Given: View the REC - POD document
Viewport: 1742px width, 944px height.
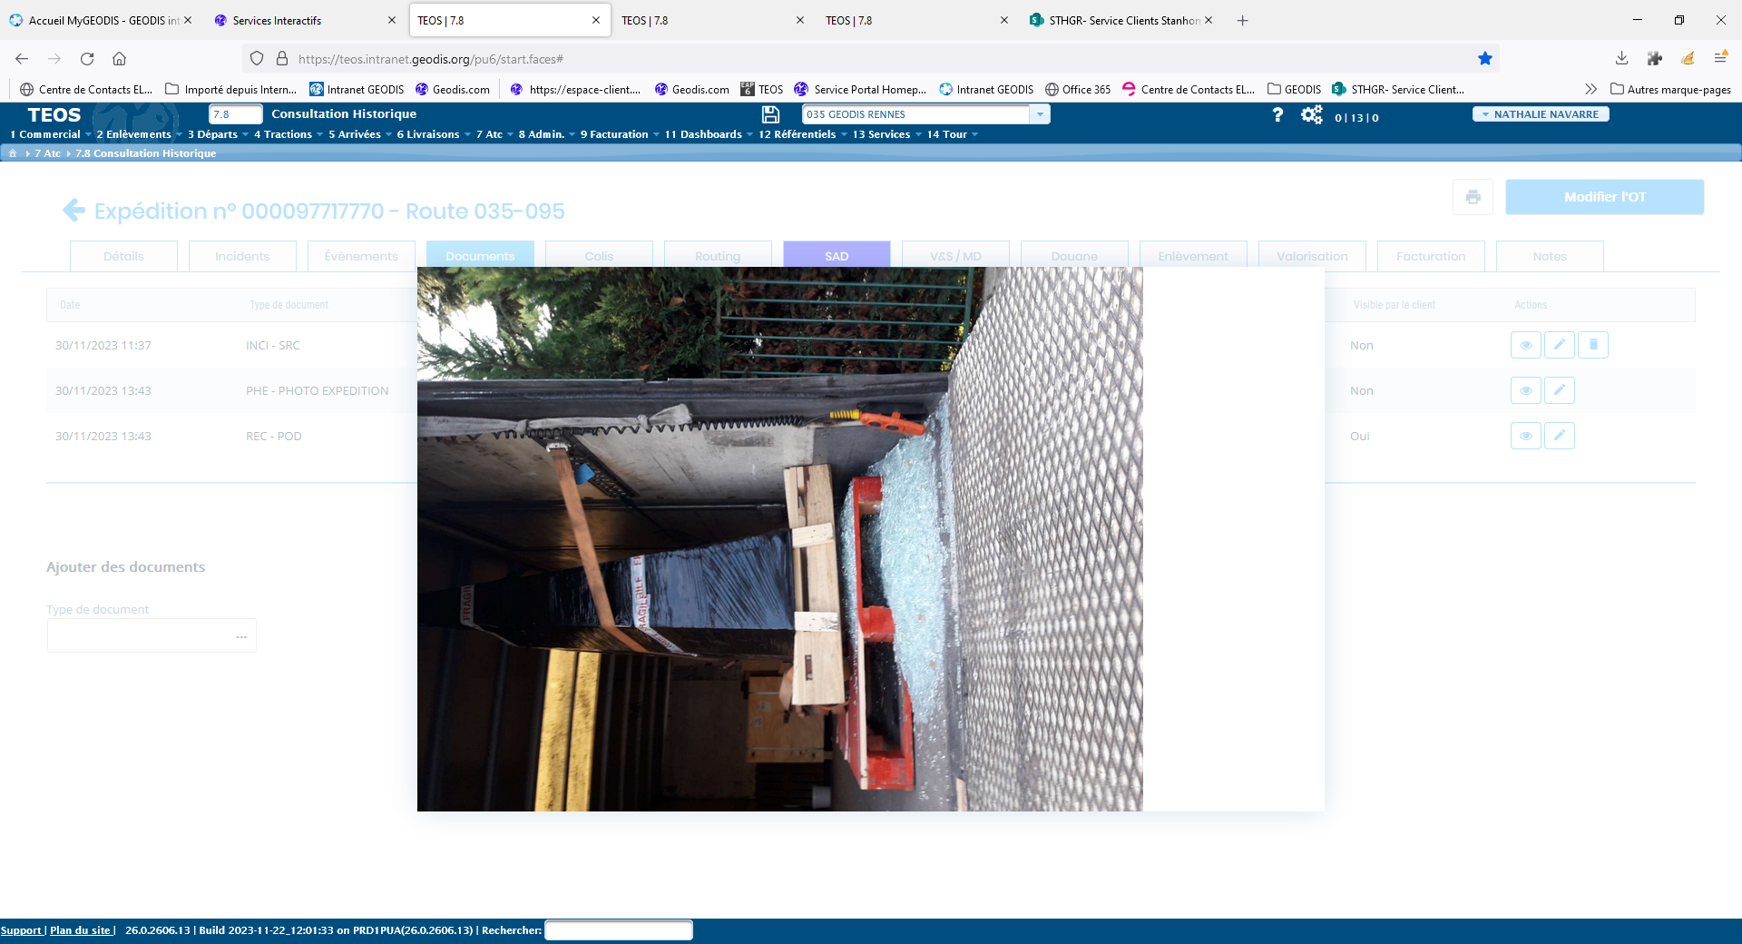Looking at the screenshot, I should pos(1525,436).
